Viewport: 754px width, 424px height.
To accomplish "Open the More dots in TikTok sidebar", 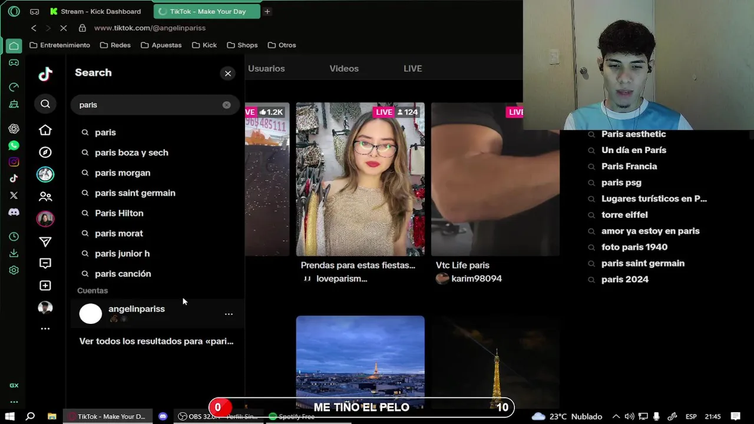I will pos(45,329).
